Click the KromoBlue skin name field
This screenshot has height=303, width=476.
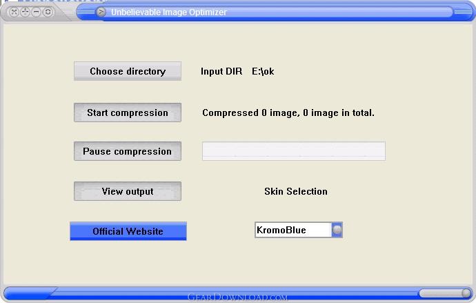(293, 230)
